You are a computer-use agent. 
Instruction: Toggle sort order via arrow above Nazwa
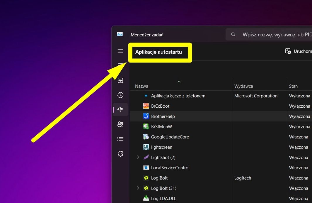(179, 82)
